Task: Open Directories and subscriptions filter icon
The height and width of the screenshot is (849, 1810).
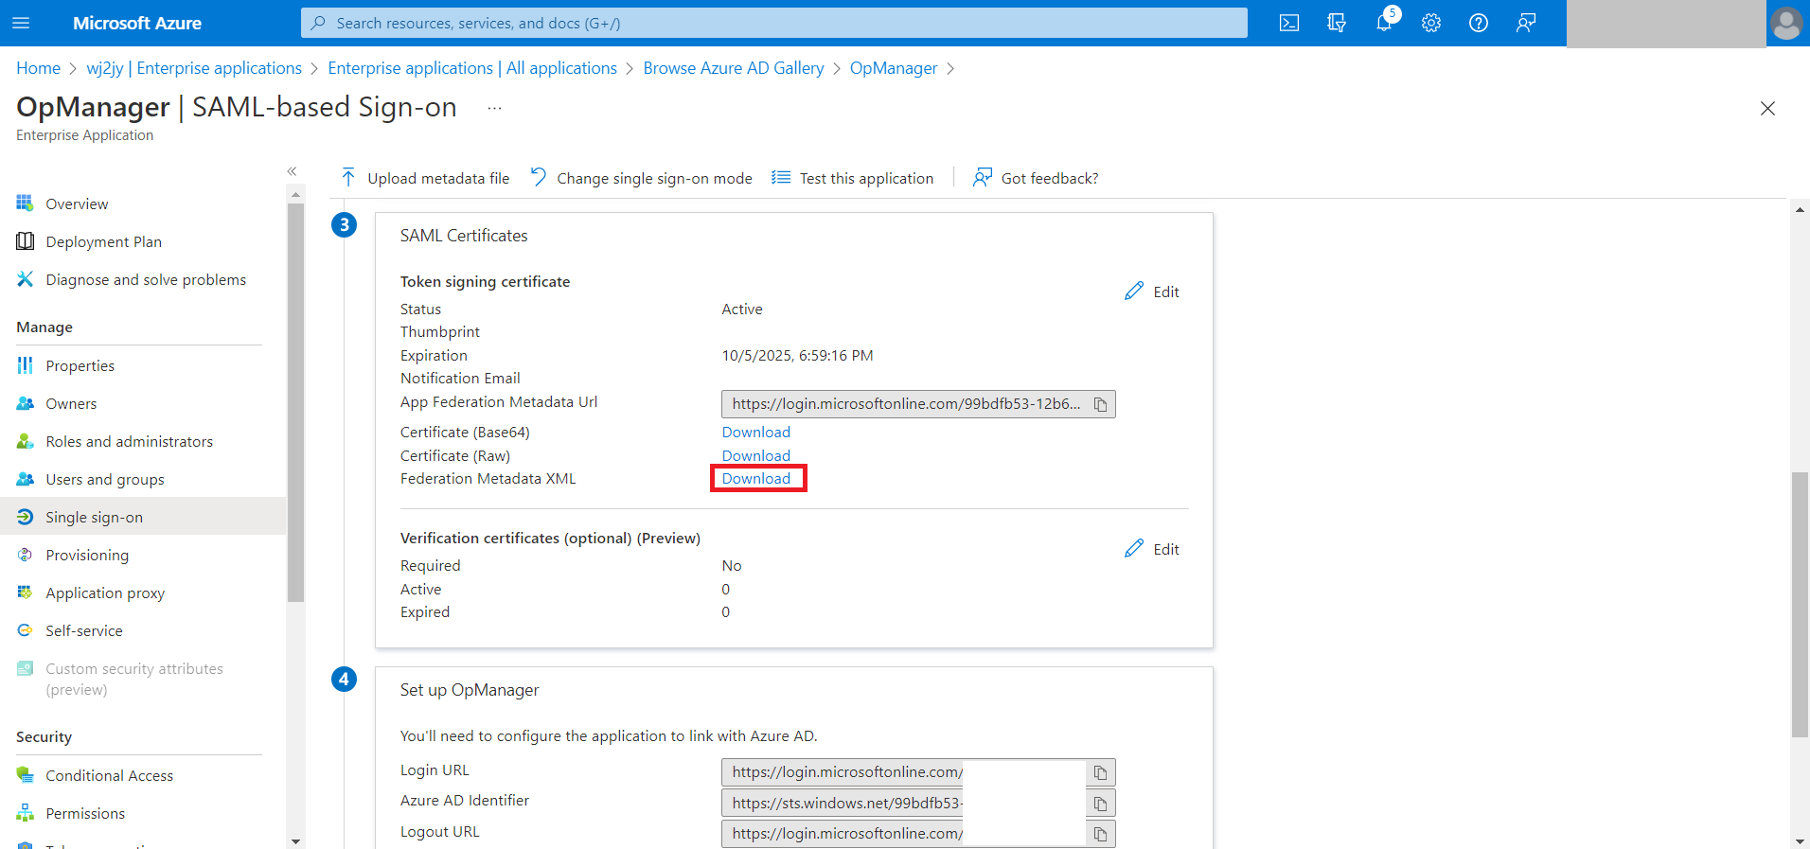Action: [1337, 23]
